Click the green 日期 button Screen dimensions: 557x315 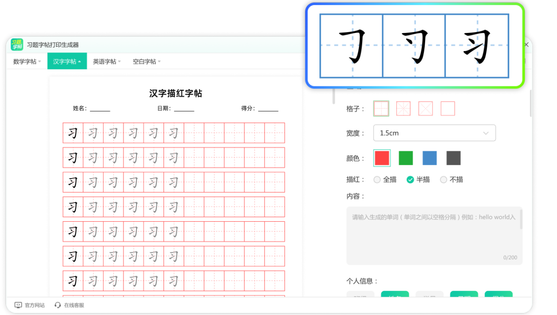coord(464,296)
